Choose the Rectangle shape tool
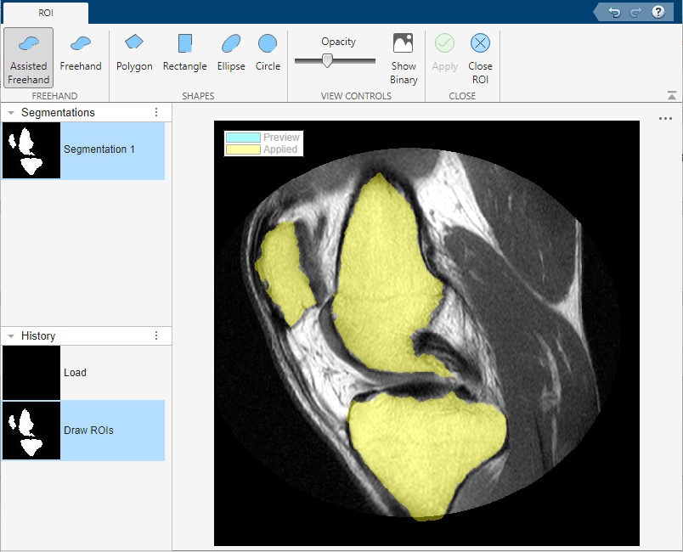 coord(184,54)
